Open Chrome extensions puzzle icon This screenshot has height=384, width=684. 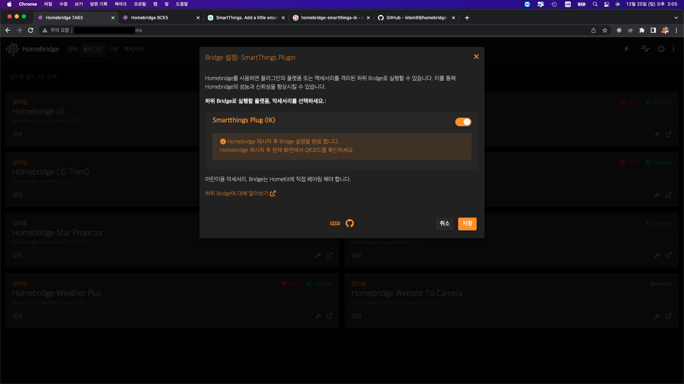point(642,31)
